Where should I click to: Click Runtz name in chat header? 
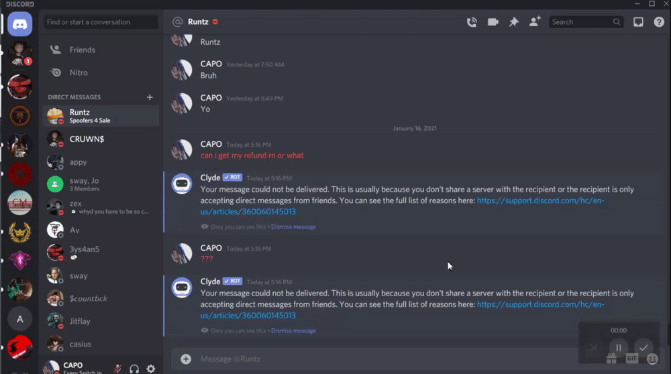point(198,22)
